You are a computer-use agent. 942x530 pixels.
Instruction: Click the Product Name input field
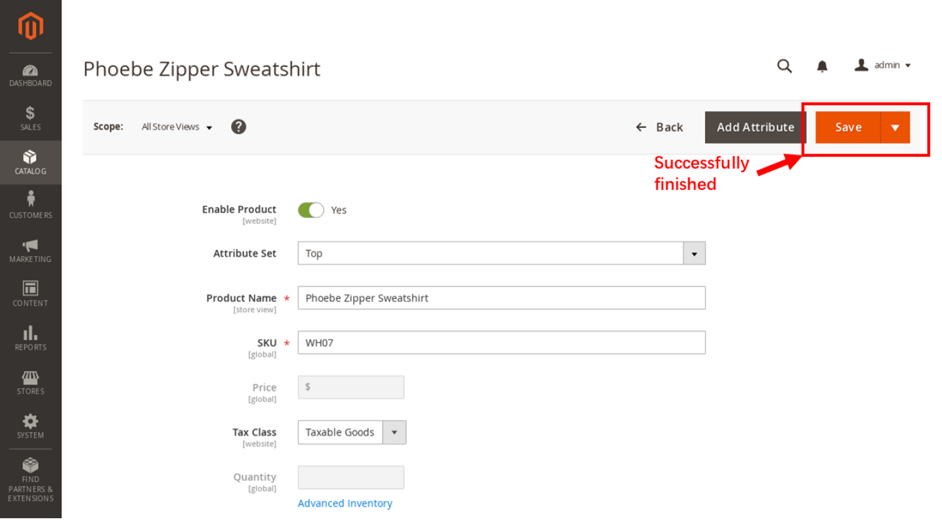tap(501, 298)
